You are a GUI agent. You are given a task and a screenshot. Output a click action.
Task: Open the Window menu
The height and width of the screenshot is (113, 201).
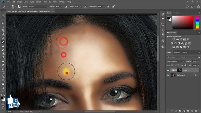pyautogui.click(x=62, y=2)
